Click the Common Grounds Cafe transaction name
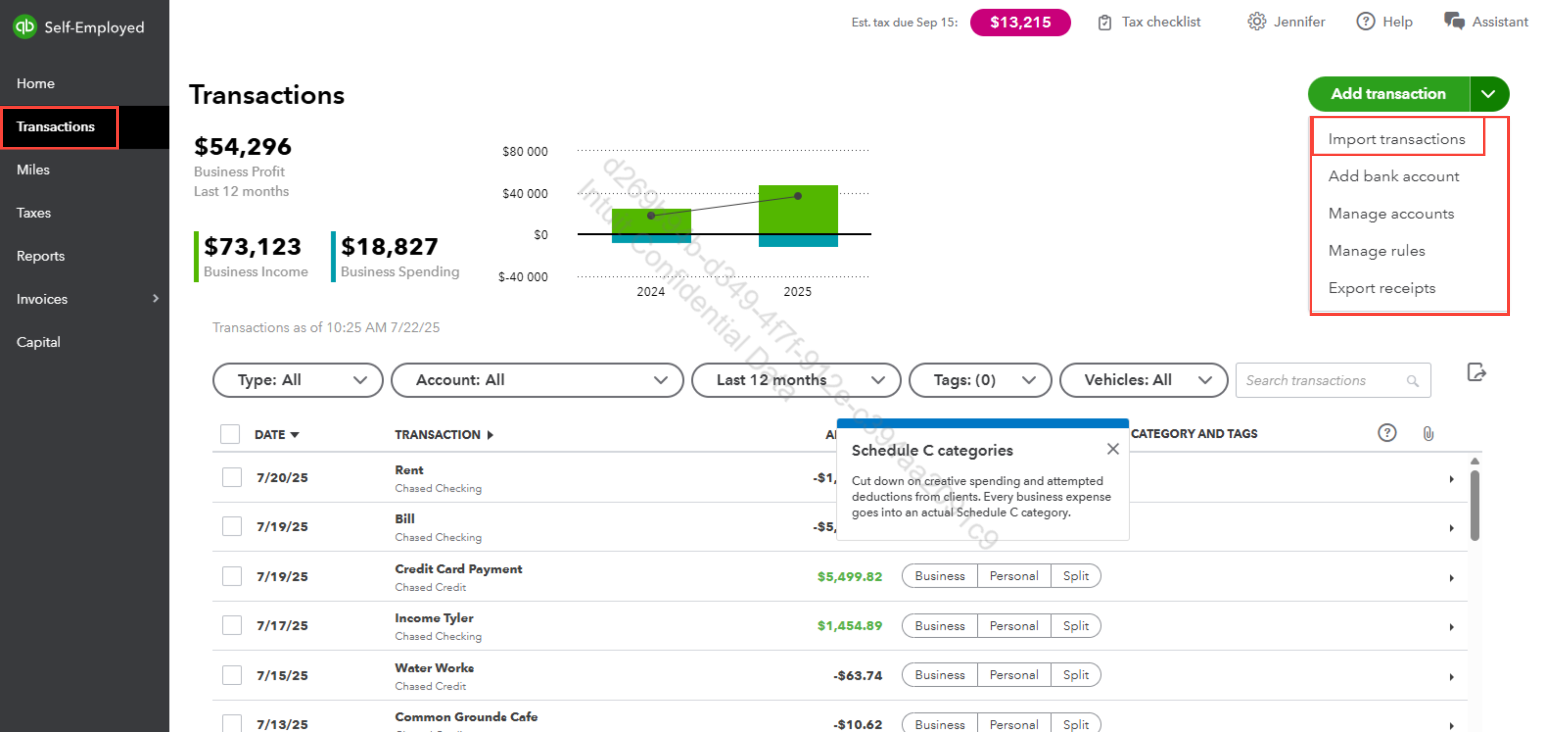This screenshot has height=732, width=1545. pyautogui.click(x=466, y=717)
